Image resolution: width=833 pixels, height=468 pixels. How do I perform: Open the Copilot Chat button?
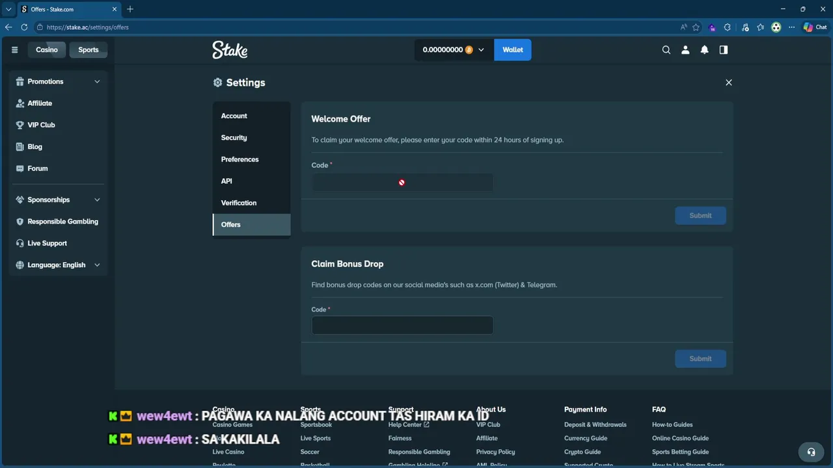[815, 27]
